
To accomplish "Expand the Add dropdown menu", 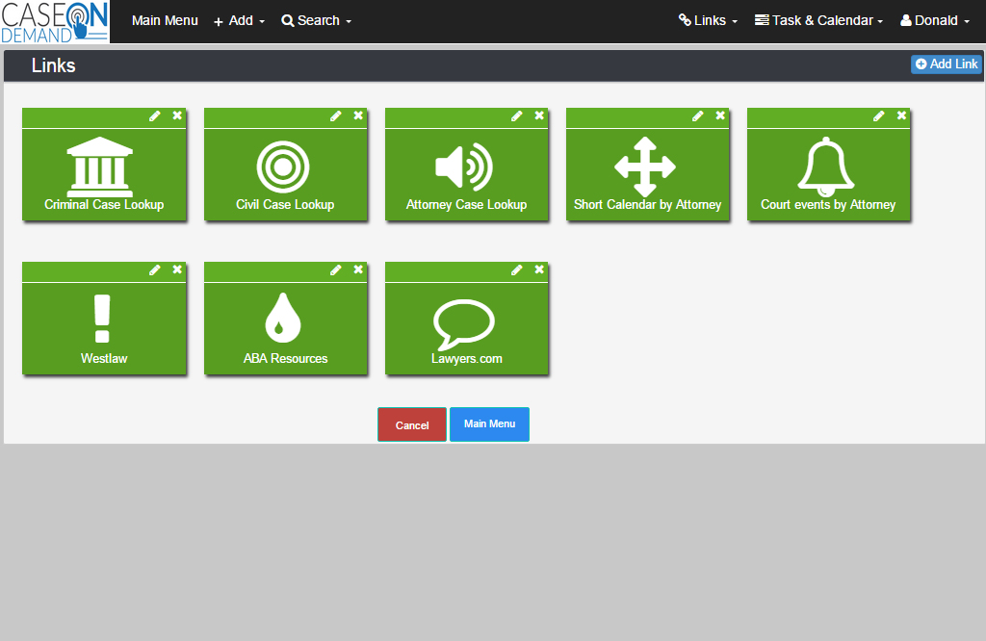I will point(239,21).
